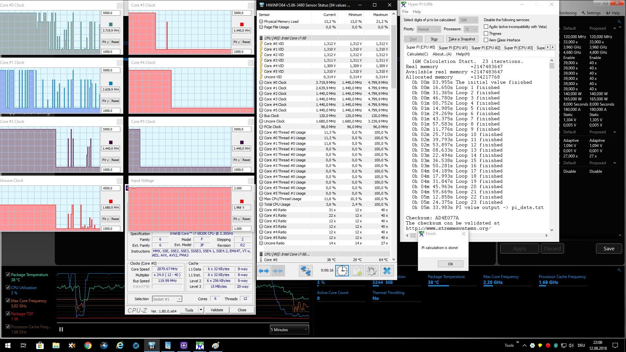Enable Audio service disable checkbox in Hyper PI

[486, 27]
